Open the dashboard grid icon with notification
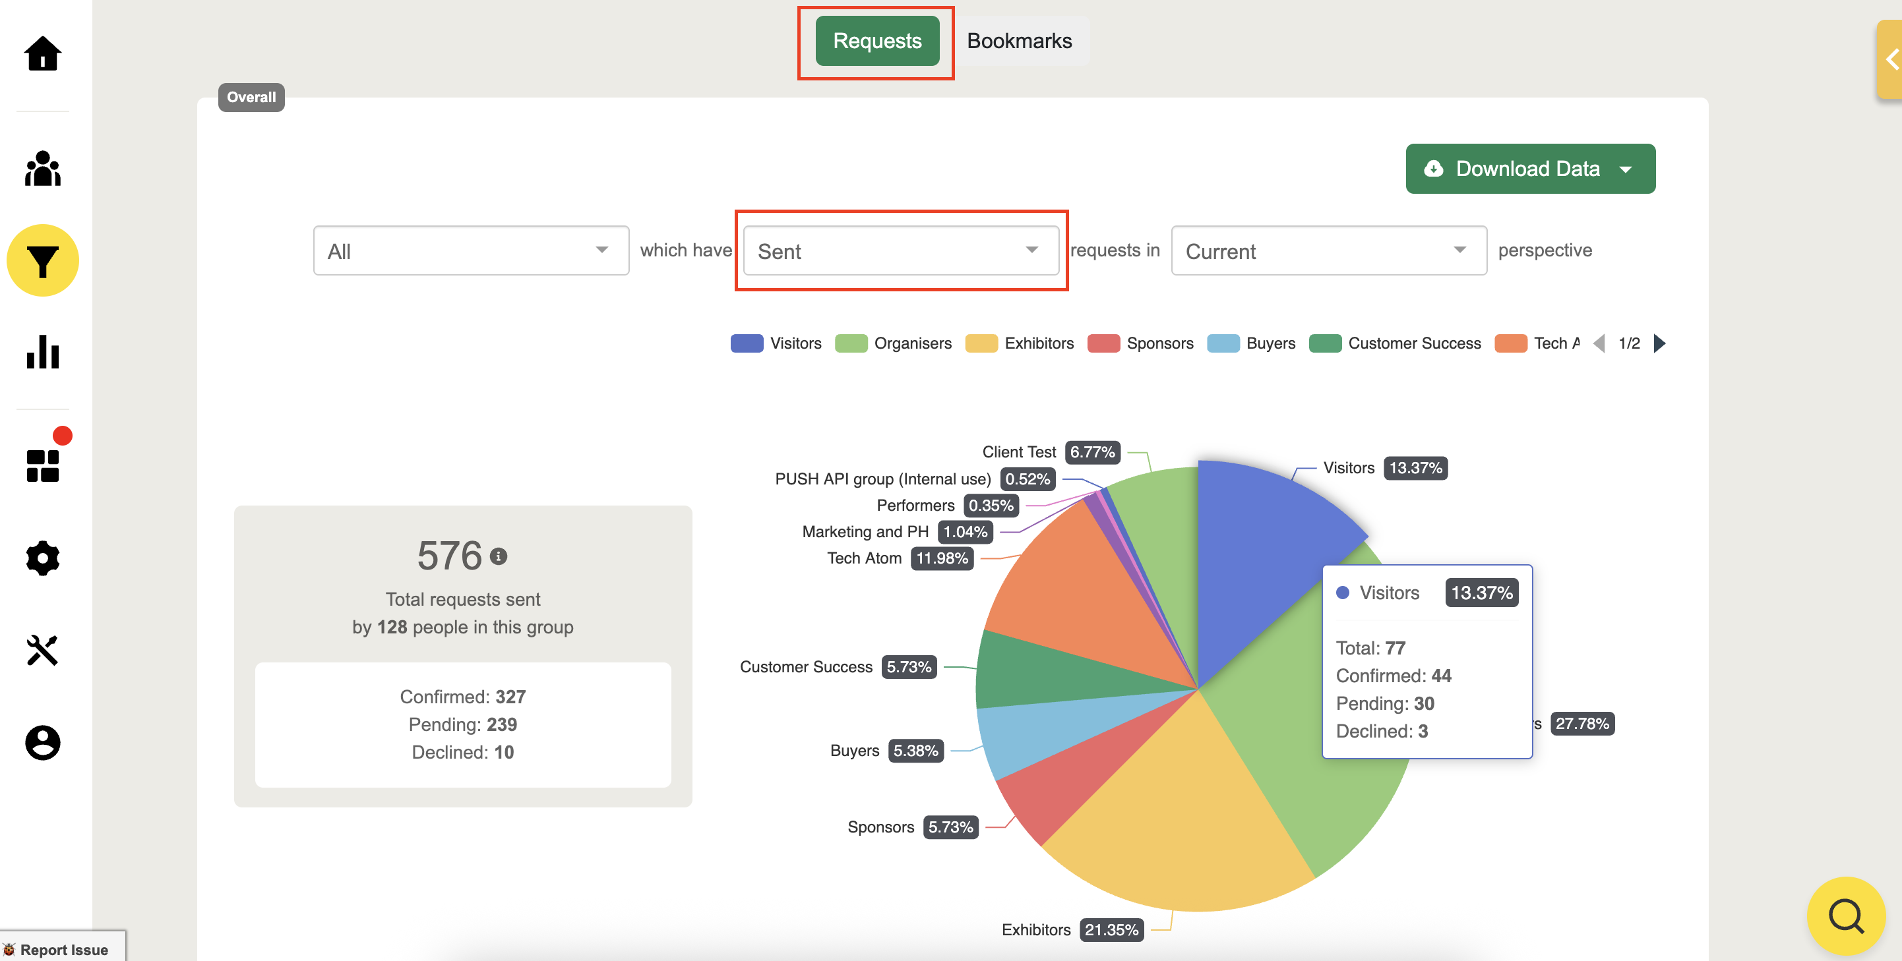This screenshot has height=961, width=1902. 42,466
